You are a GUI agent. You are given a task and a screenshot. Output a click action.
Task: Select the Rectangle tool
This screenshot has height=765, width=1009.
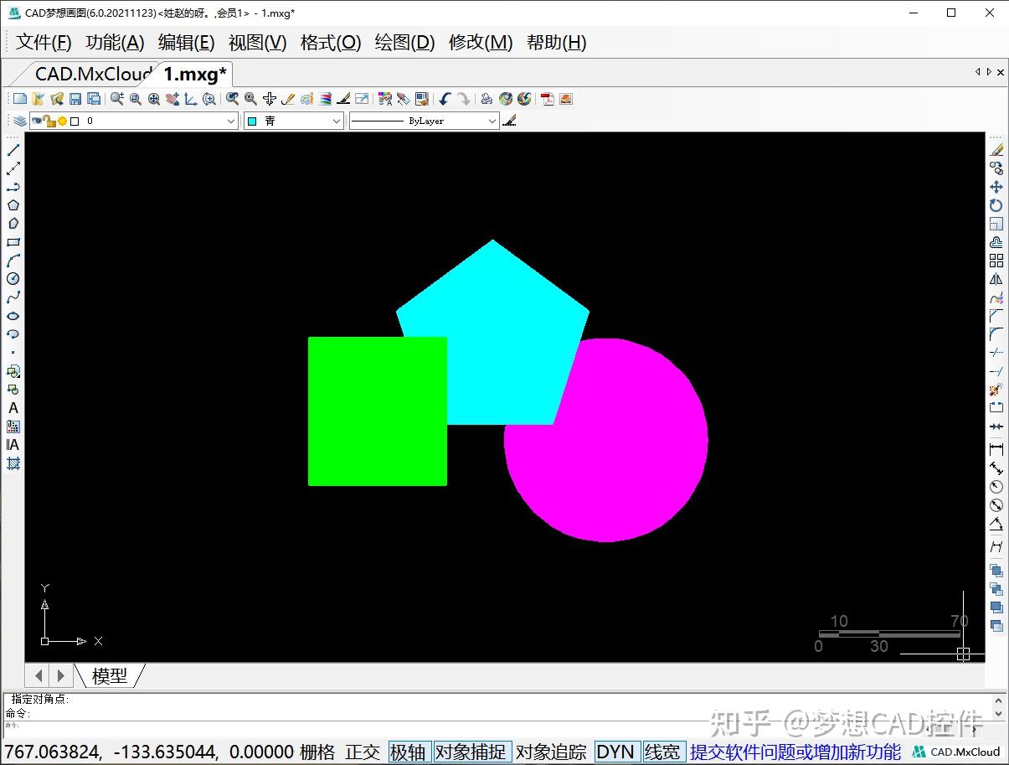click(13, 242)
